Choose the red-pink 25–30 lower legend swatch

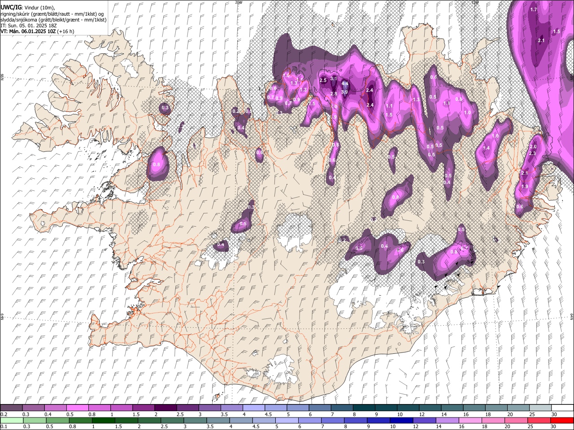click(x=539, y=420)
